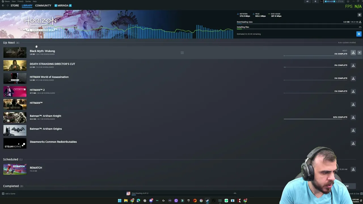This screenshot has height=204, width=363.
Task: Select the Batman™: Arkham Origins title
Action: [46, 129]
